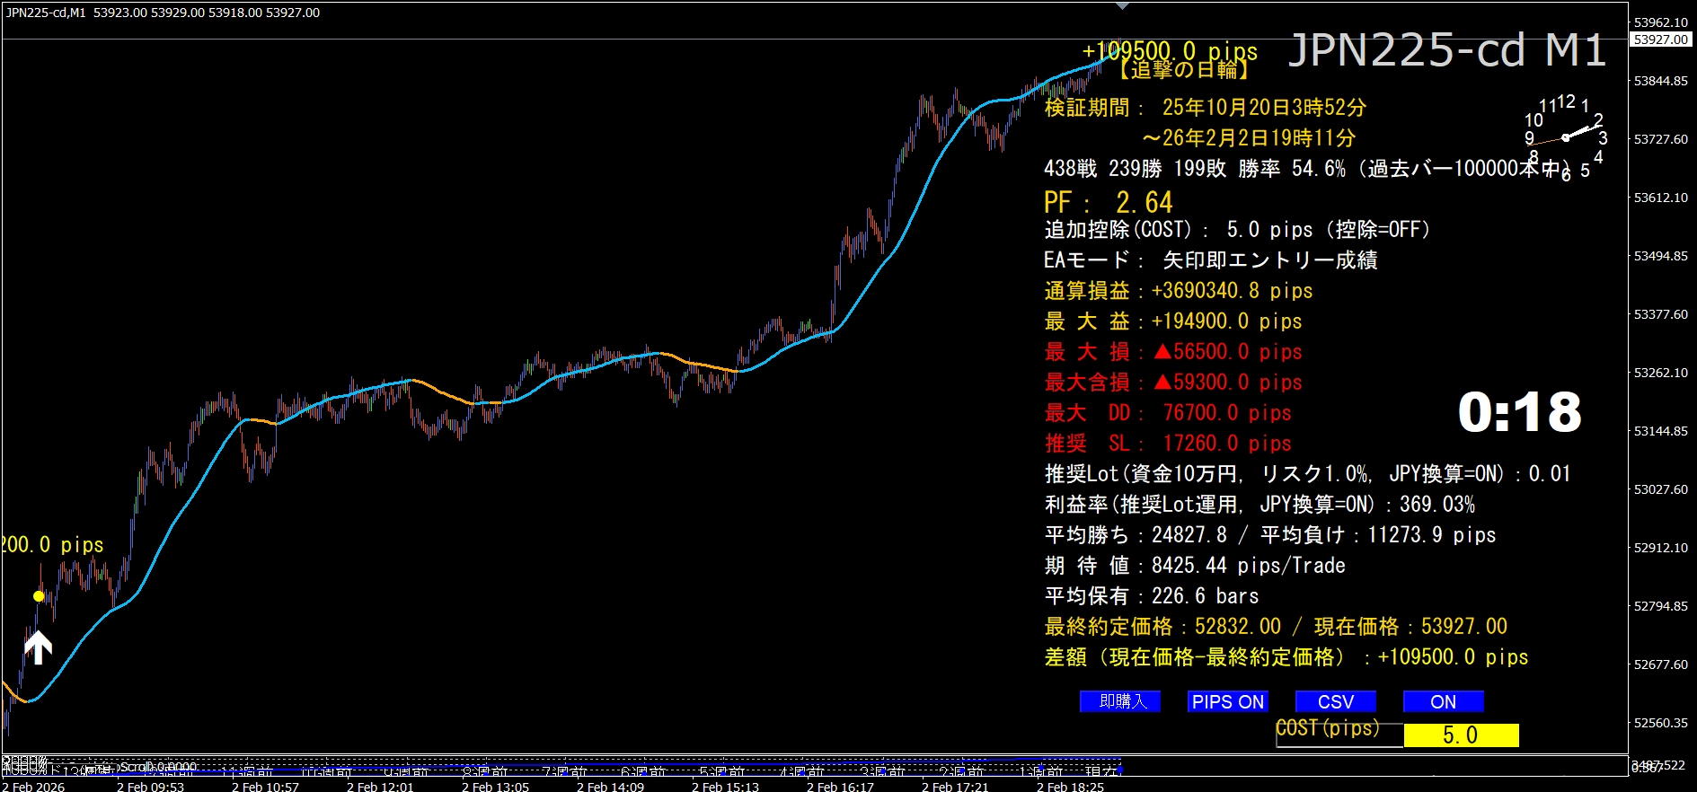Image resolution: width=1697 pixels, height=792 pixels.
Task: Toggle the PIPS ON button
Action: pyautogui.click(x=1228, y=701)
